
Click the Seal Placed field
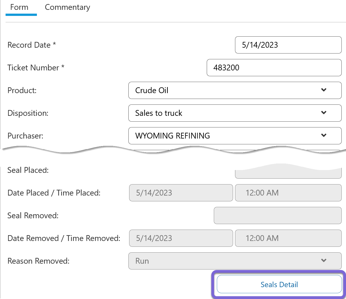coord(288,173)
